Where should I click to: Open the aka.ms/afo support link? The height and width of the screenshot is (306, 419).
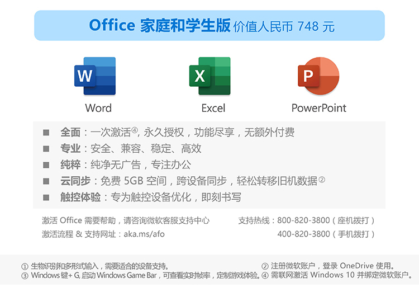(144, 234)
